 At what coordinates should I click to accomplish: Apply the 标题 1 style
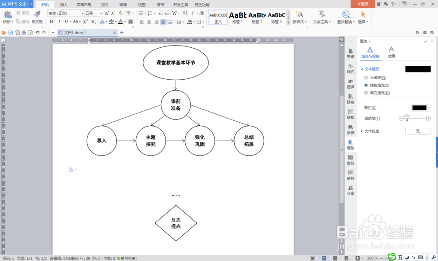[x=238, y=18]
